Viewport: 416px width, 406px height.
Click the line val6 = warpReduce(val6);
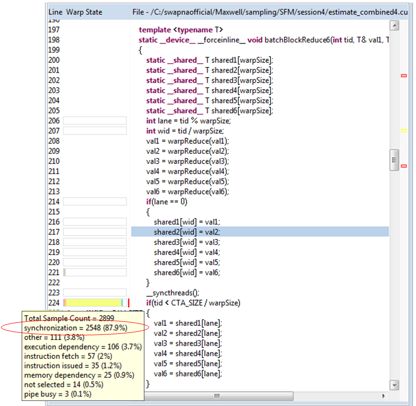pyautogui.click(x=187, y=191)
